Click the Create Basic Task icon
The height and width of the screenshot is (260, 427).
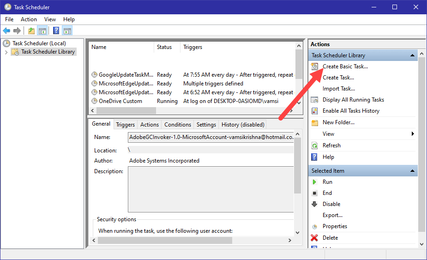(x=314, y=67)
